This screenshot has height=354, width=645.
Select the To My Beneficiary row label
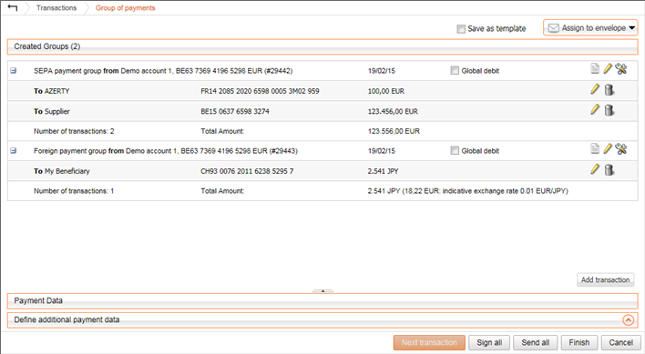[62, 171]
